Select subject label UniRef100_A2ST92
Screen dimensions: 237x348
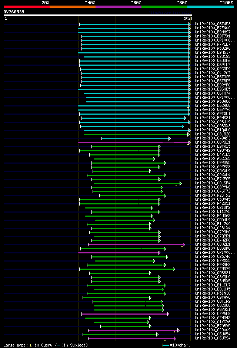[213, 195]
